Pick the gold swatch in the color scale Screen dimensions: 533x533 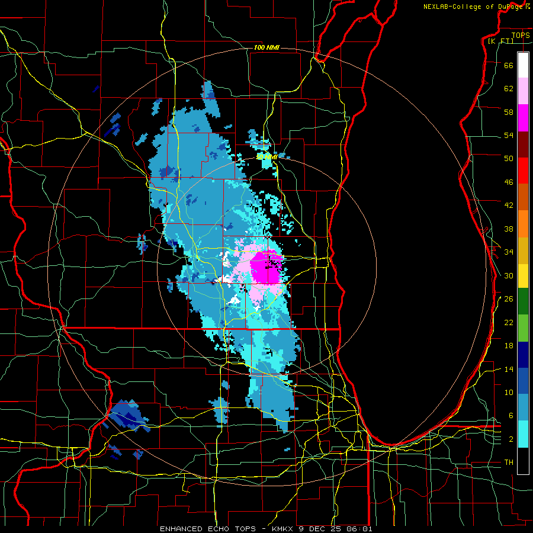[523, 251]
